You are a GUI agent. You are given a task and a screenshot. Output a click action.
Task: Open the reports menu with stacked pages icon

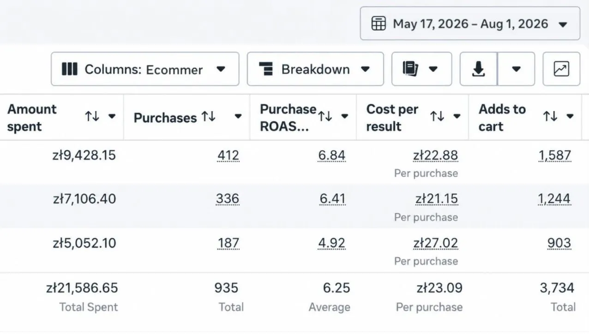[421, 69]
